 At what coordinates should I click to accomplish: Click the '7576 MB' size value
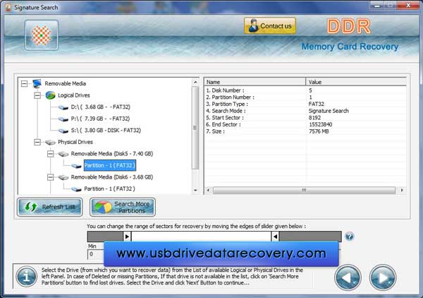pos(319,131)
